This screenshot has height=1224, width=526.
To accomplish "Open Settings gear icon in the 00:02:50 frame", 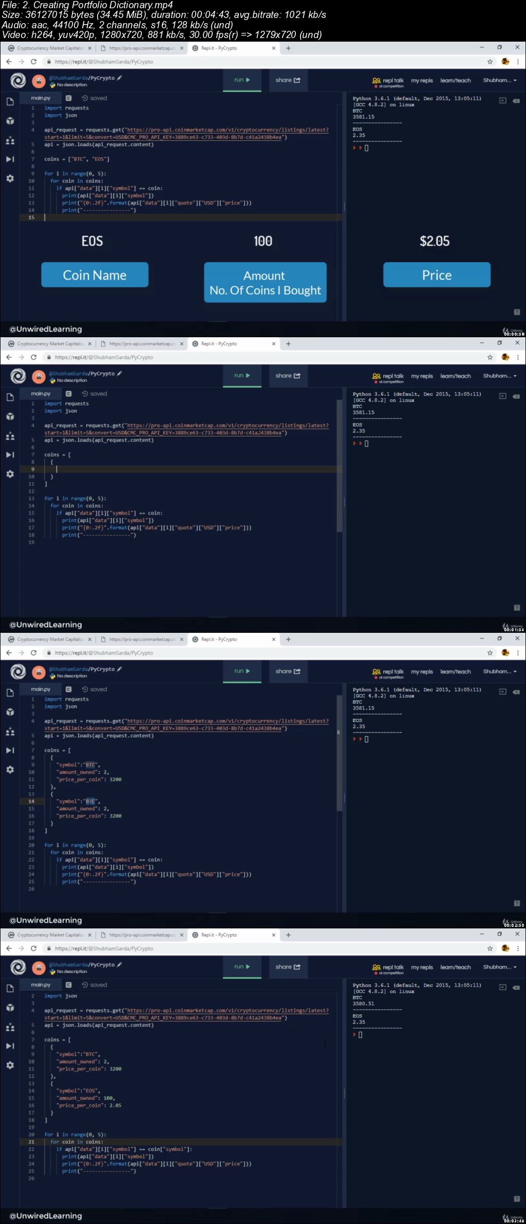I will click(10, 770).
